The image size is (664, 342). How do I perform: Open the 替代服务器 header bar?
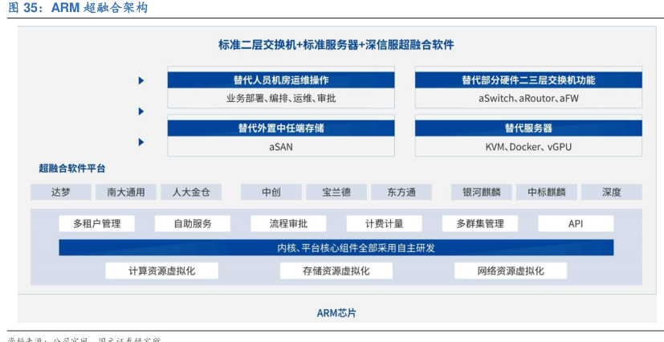pos(528,128)
